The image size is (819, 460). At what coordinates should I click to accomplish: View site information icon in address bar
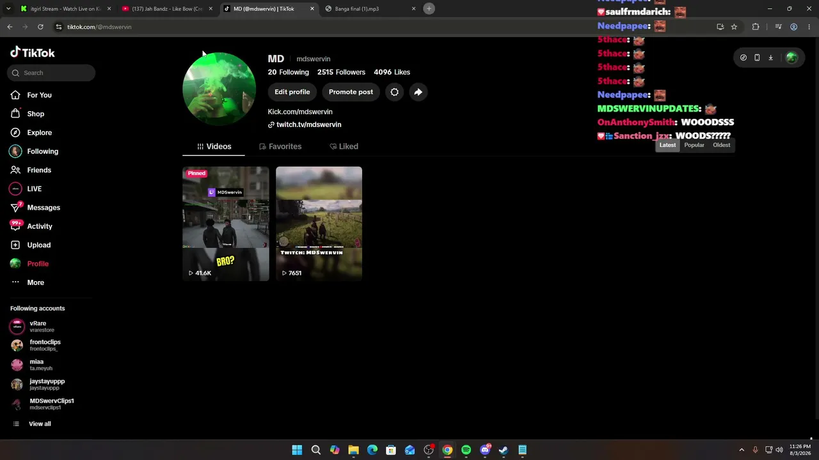pyautogui.click(x=58, y=27)
